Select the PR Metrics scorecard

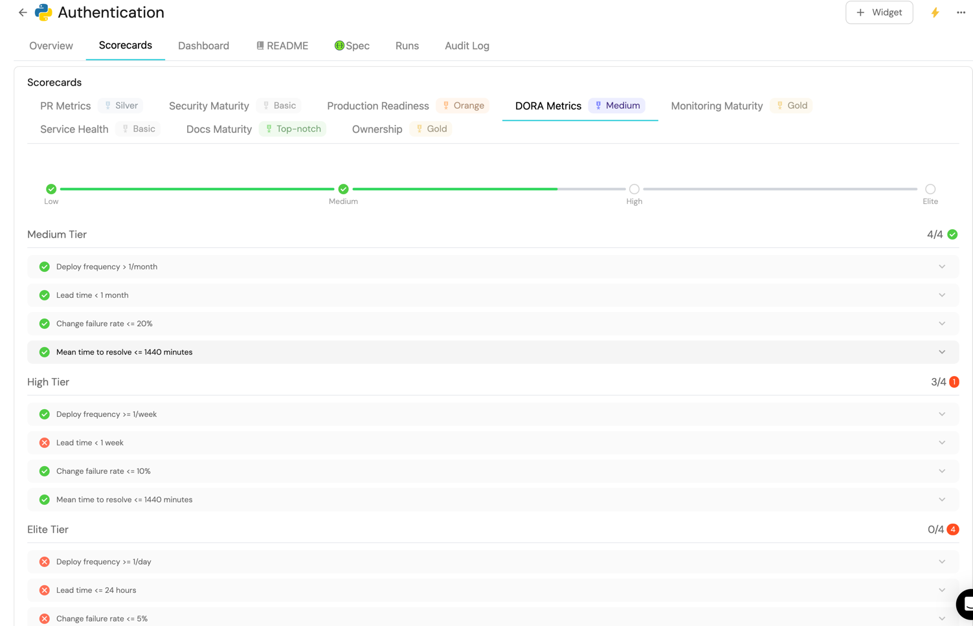(x=65, y=106)
